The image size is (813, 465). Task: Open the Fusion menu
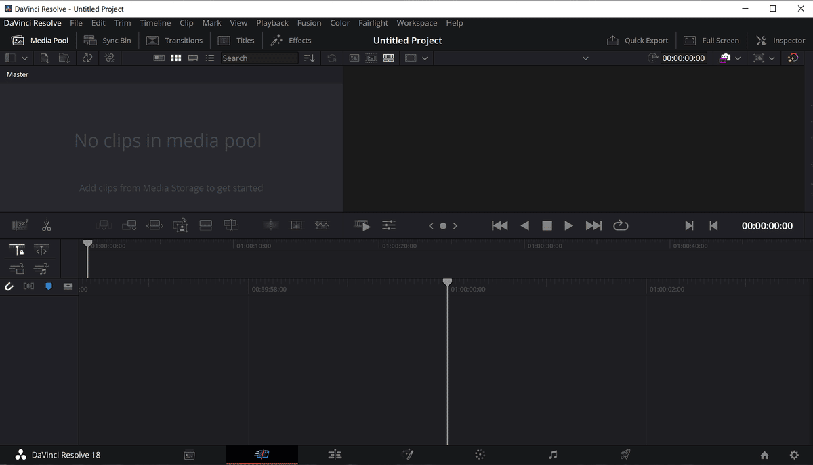point(309,23)
